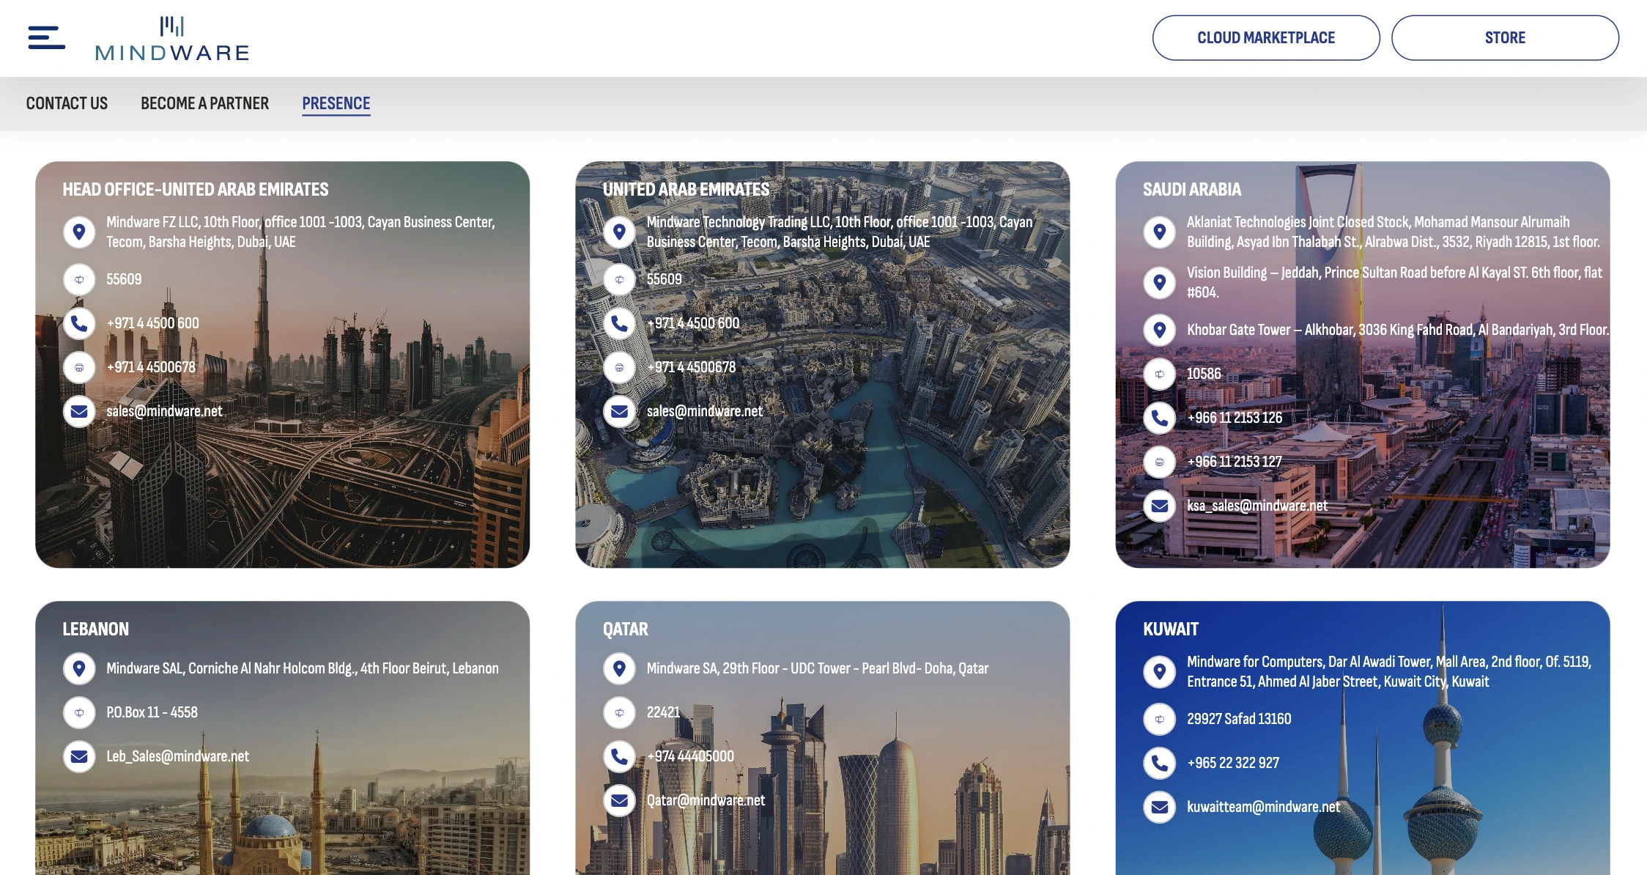
Task: Switch to the Contact Us tab
Action: click(x=67, y=103)
